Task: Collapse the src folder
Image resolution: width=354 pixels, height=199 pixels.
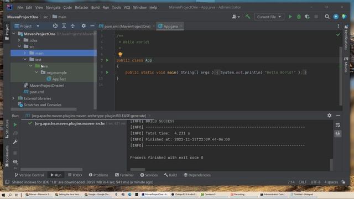Action: click(x=19, y=46)
